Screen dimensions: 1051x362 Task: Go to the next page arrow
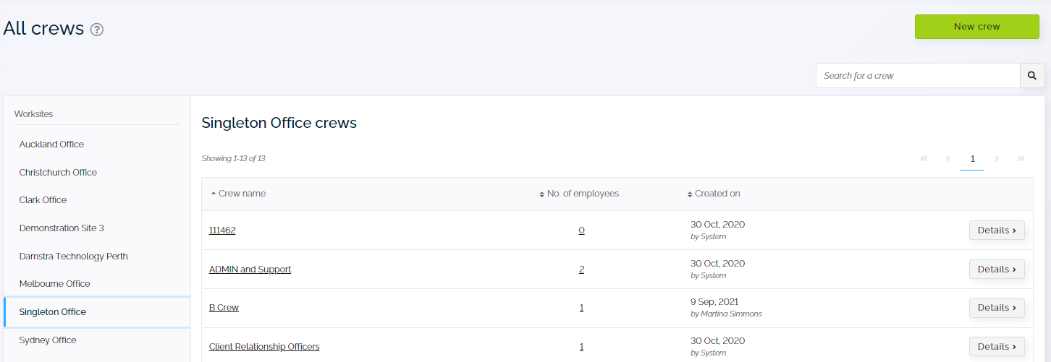tap(997, 159)
